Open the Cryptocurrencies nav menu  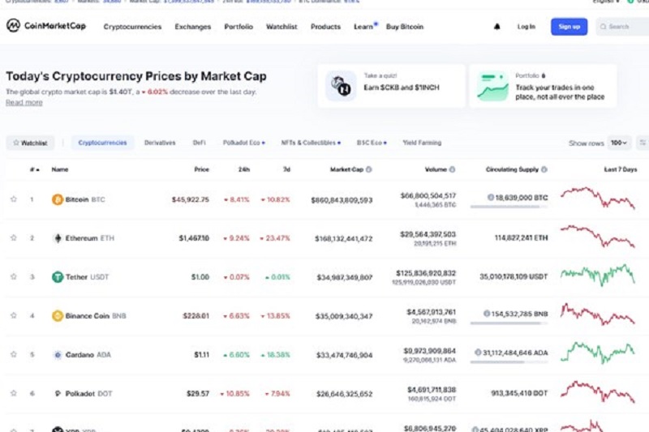(x=132, y=27)
